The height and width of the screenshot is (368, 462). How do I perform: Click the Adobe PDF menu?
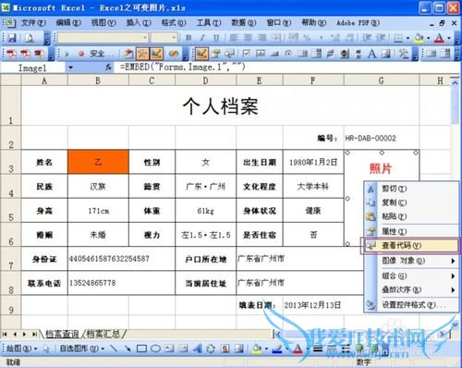coord(359,22)
